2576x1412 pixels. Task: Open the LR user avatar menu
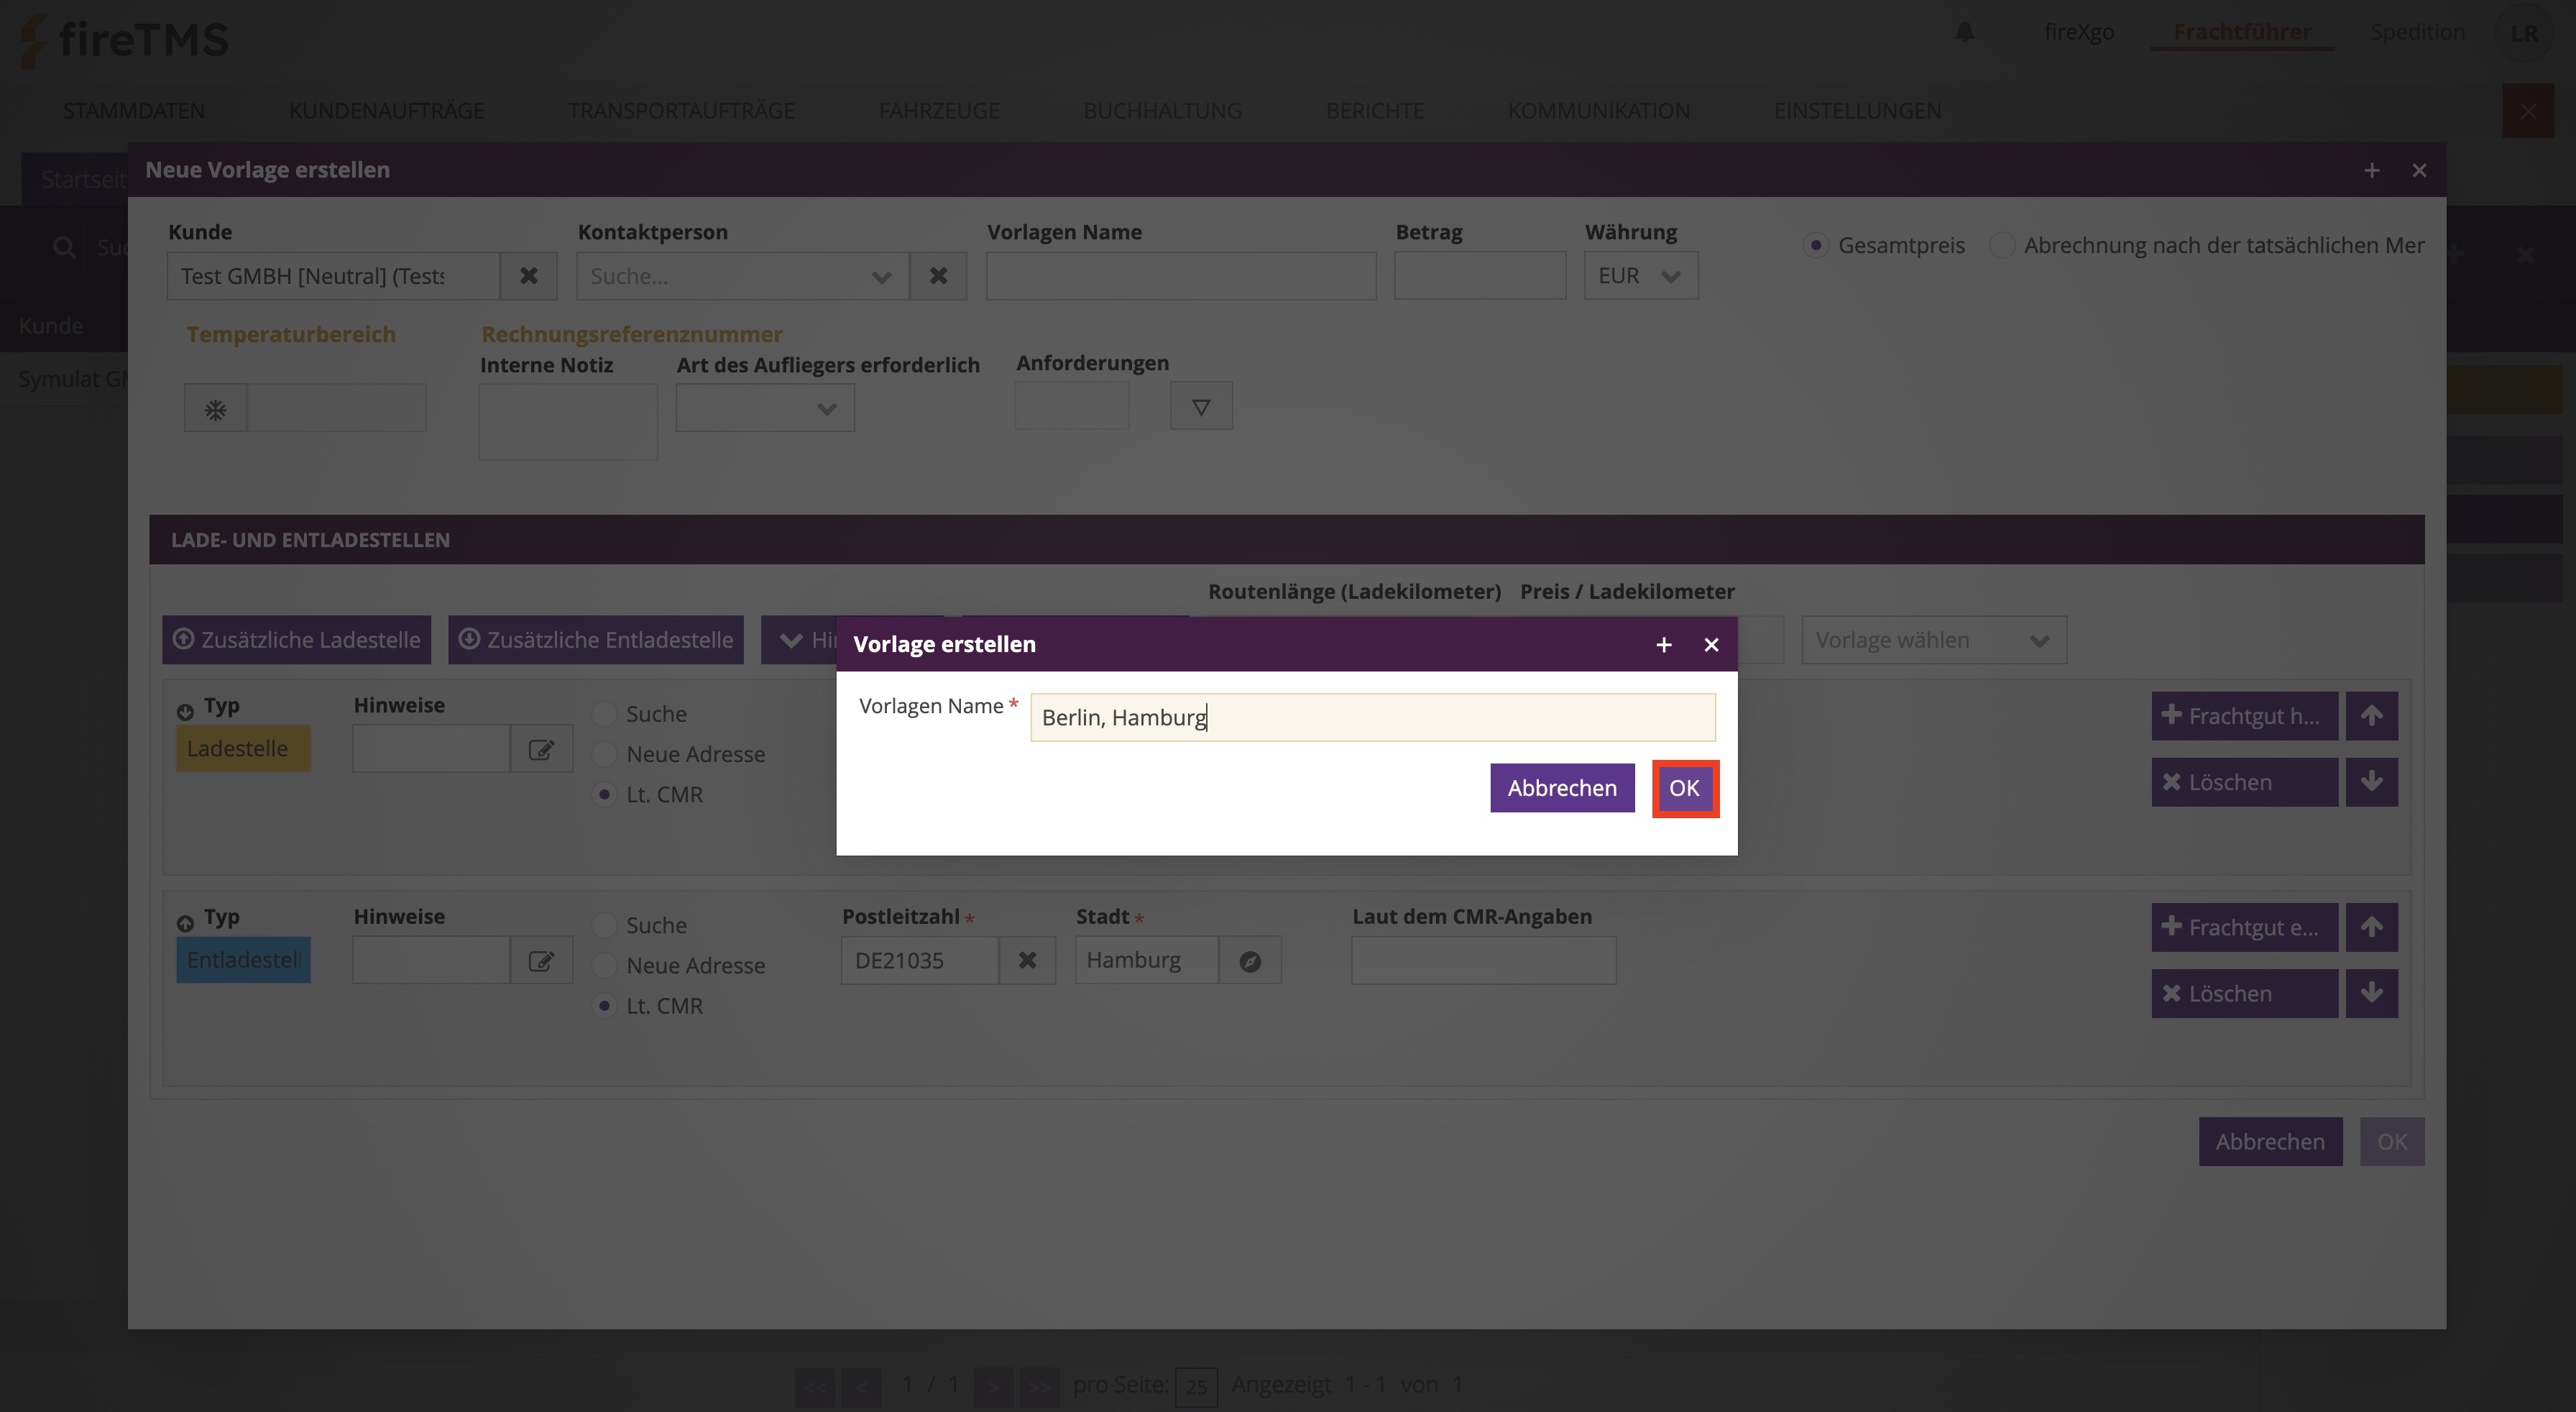click(2524, 33)
